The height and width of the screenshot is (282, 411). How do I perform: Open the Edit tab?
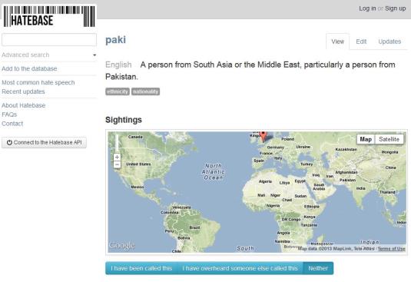click(361, 41)
